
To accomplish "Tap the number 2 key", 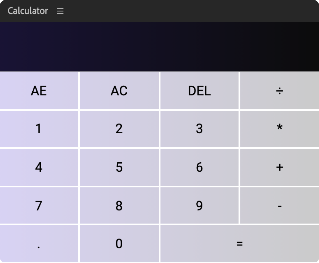I will click(119, 129).
